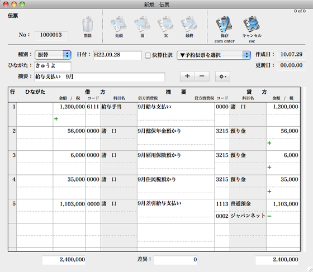This screenshot has width=313, height=272.
Task: Click debit total 2,400,000 at bottom left
Action: pos(64,260)
